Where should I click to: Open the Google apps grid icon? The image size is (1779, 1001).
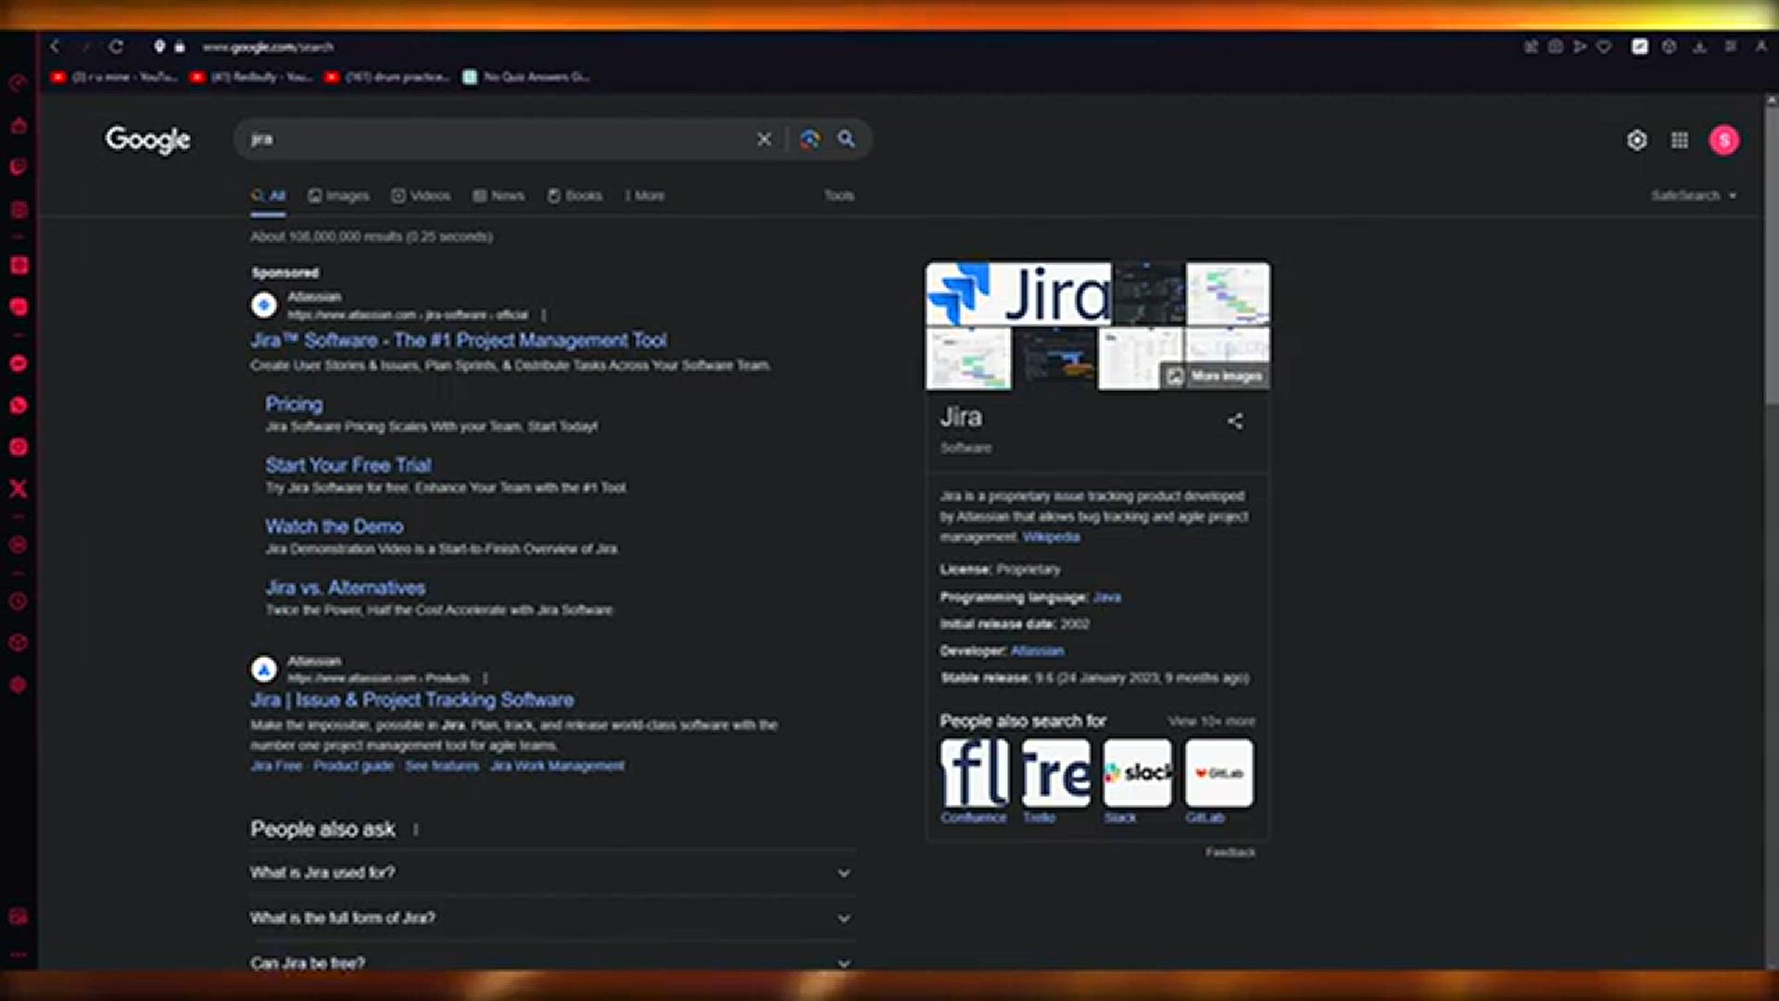[x=1679, y=140]
